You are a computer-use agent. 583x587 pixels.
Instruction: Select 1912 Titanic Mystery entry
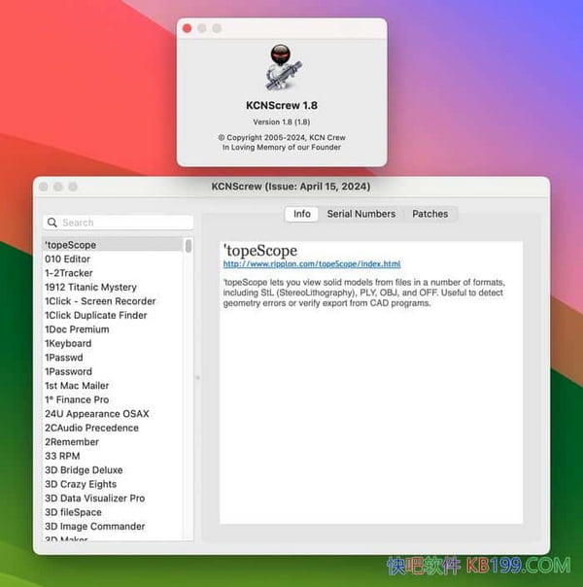(x=90, y=288)
